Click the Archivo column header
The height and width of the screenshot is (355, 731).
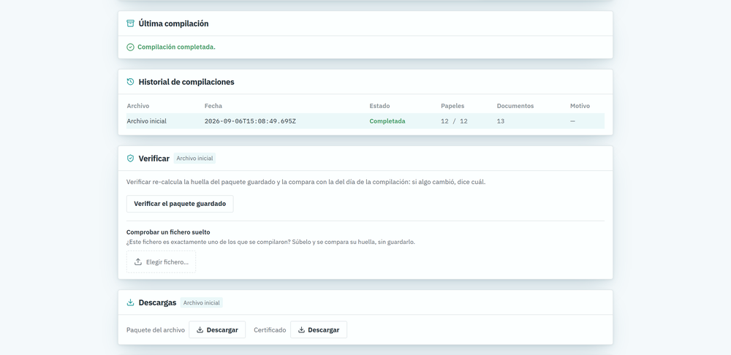(138, 106)
